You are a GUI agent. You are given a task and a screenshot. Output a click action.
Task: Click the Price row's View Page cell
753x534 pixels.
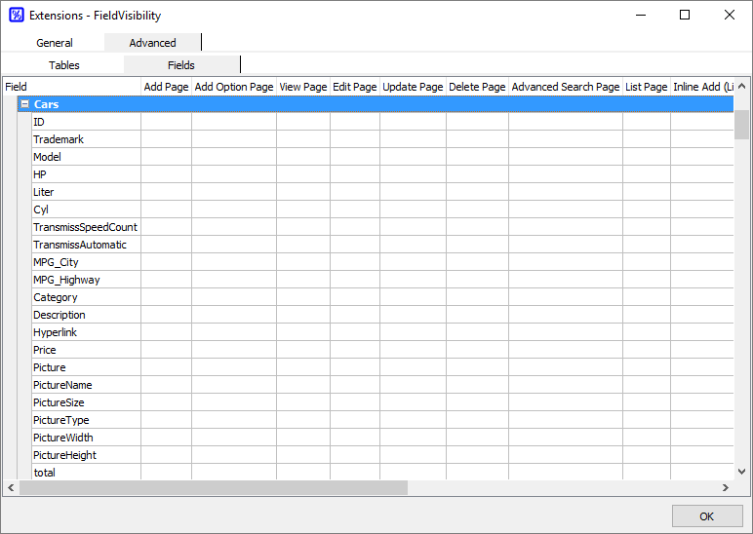(303, 350)
